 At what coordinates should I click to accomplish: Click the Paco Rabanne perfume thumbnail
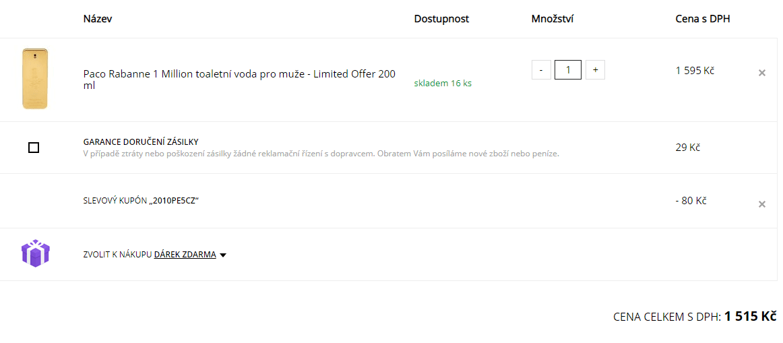tap(35, 78)
